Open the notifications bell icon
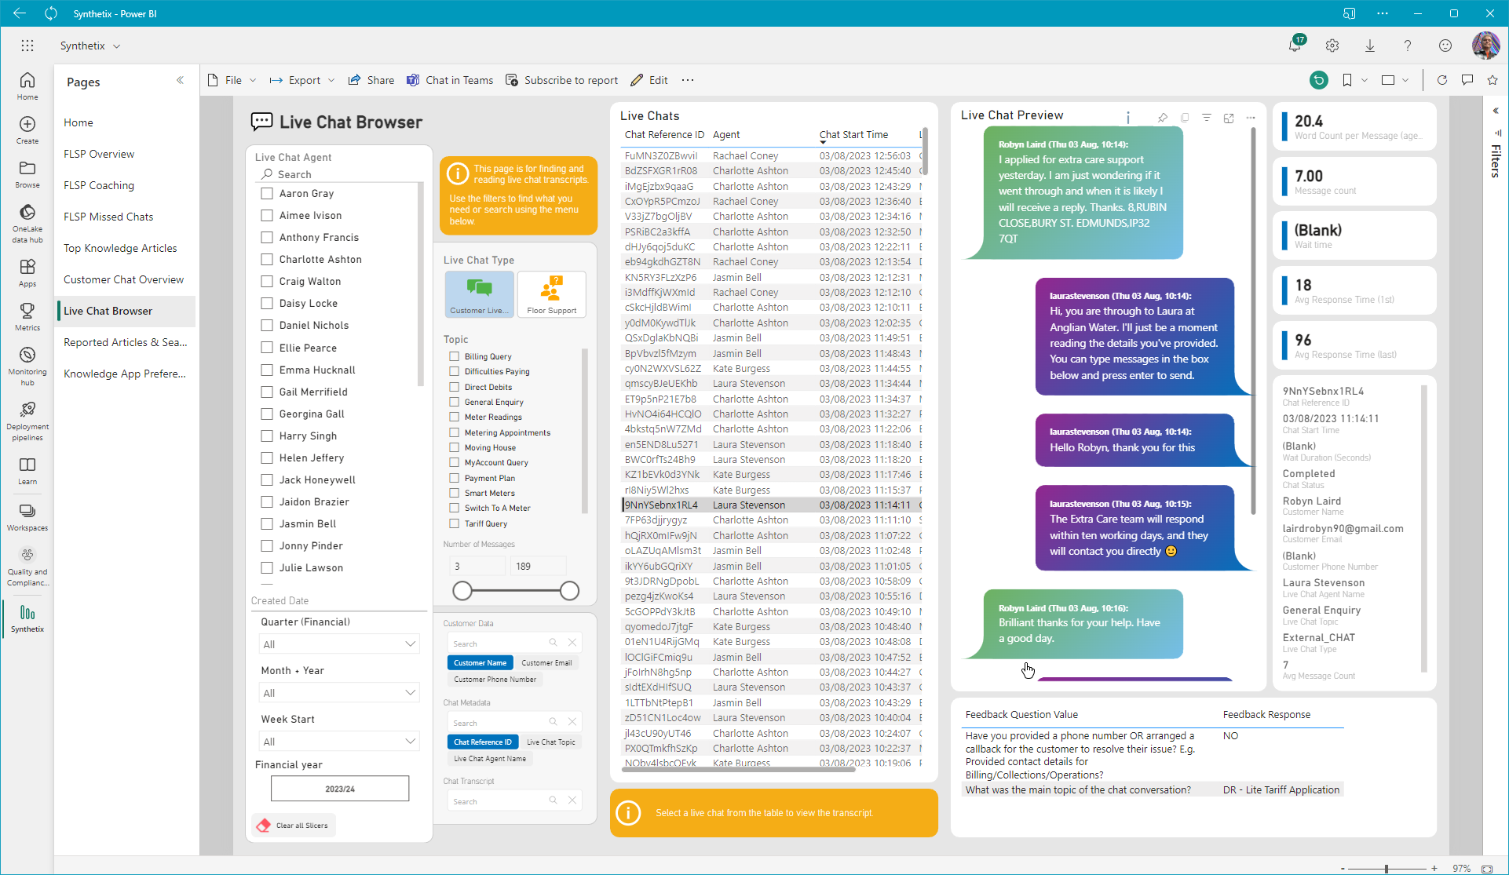 pyautogui.click(x=1295, y=46)
